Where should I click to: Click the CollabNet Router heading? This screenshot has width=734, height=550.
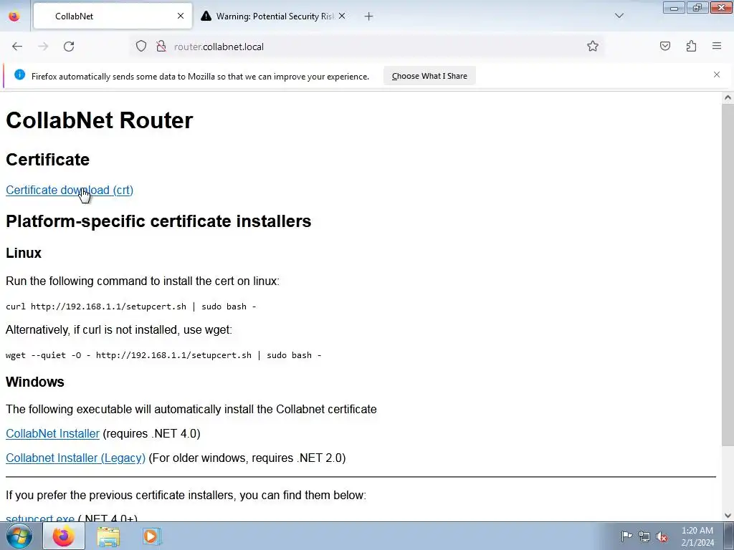click(x=99, y=120)
